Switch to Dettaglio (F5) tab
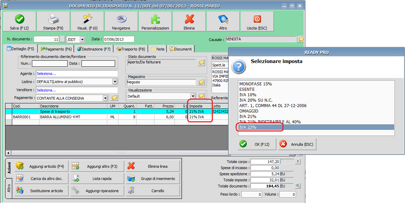 point(21,49)
